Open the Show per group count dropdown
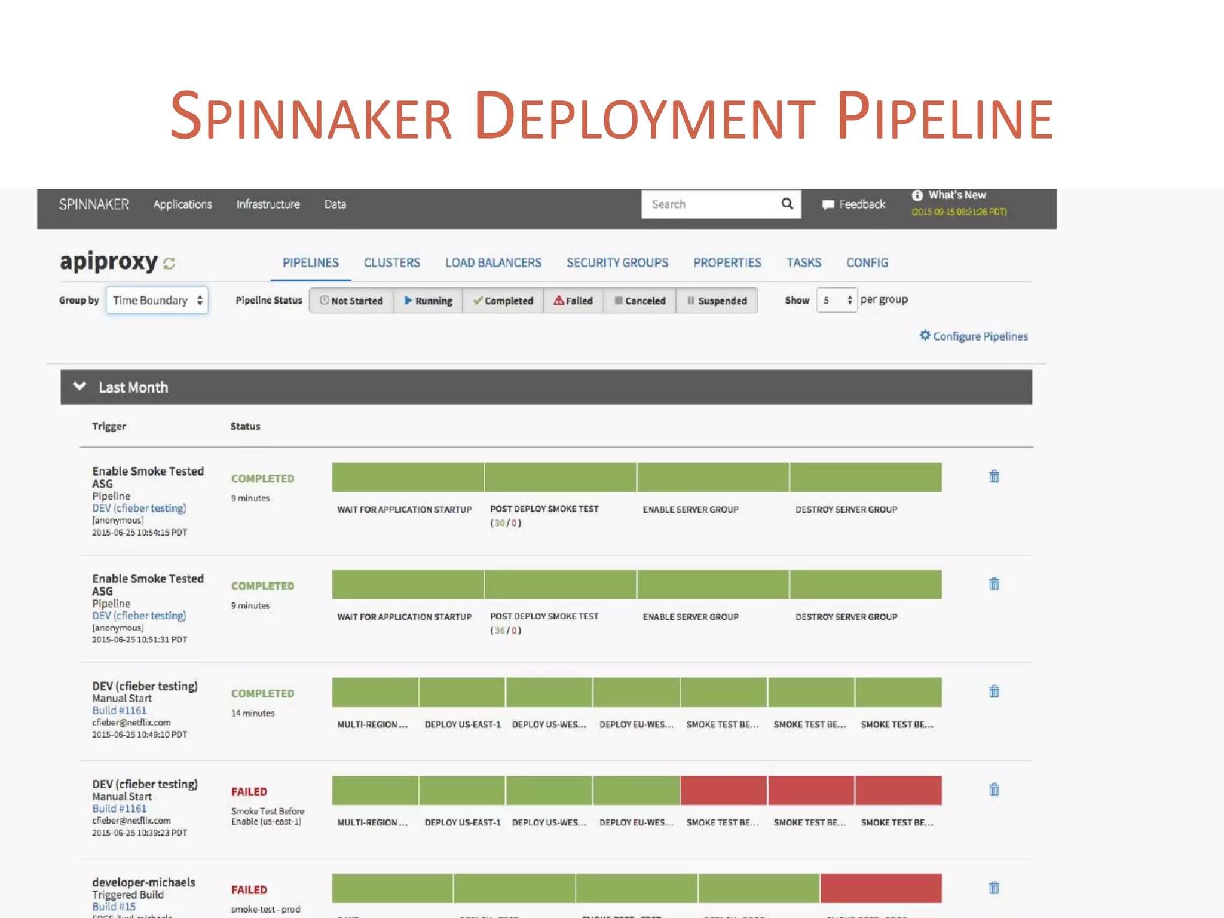The width and height of the screenshot is (1224, 918). [837, 300]
